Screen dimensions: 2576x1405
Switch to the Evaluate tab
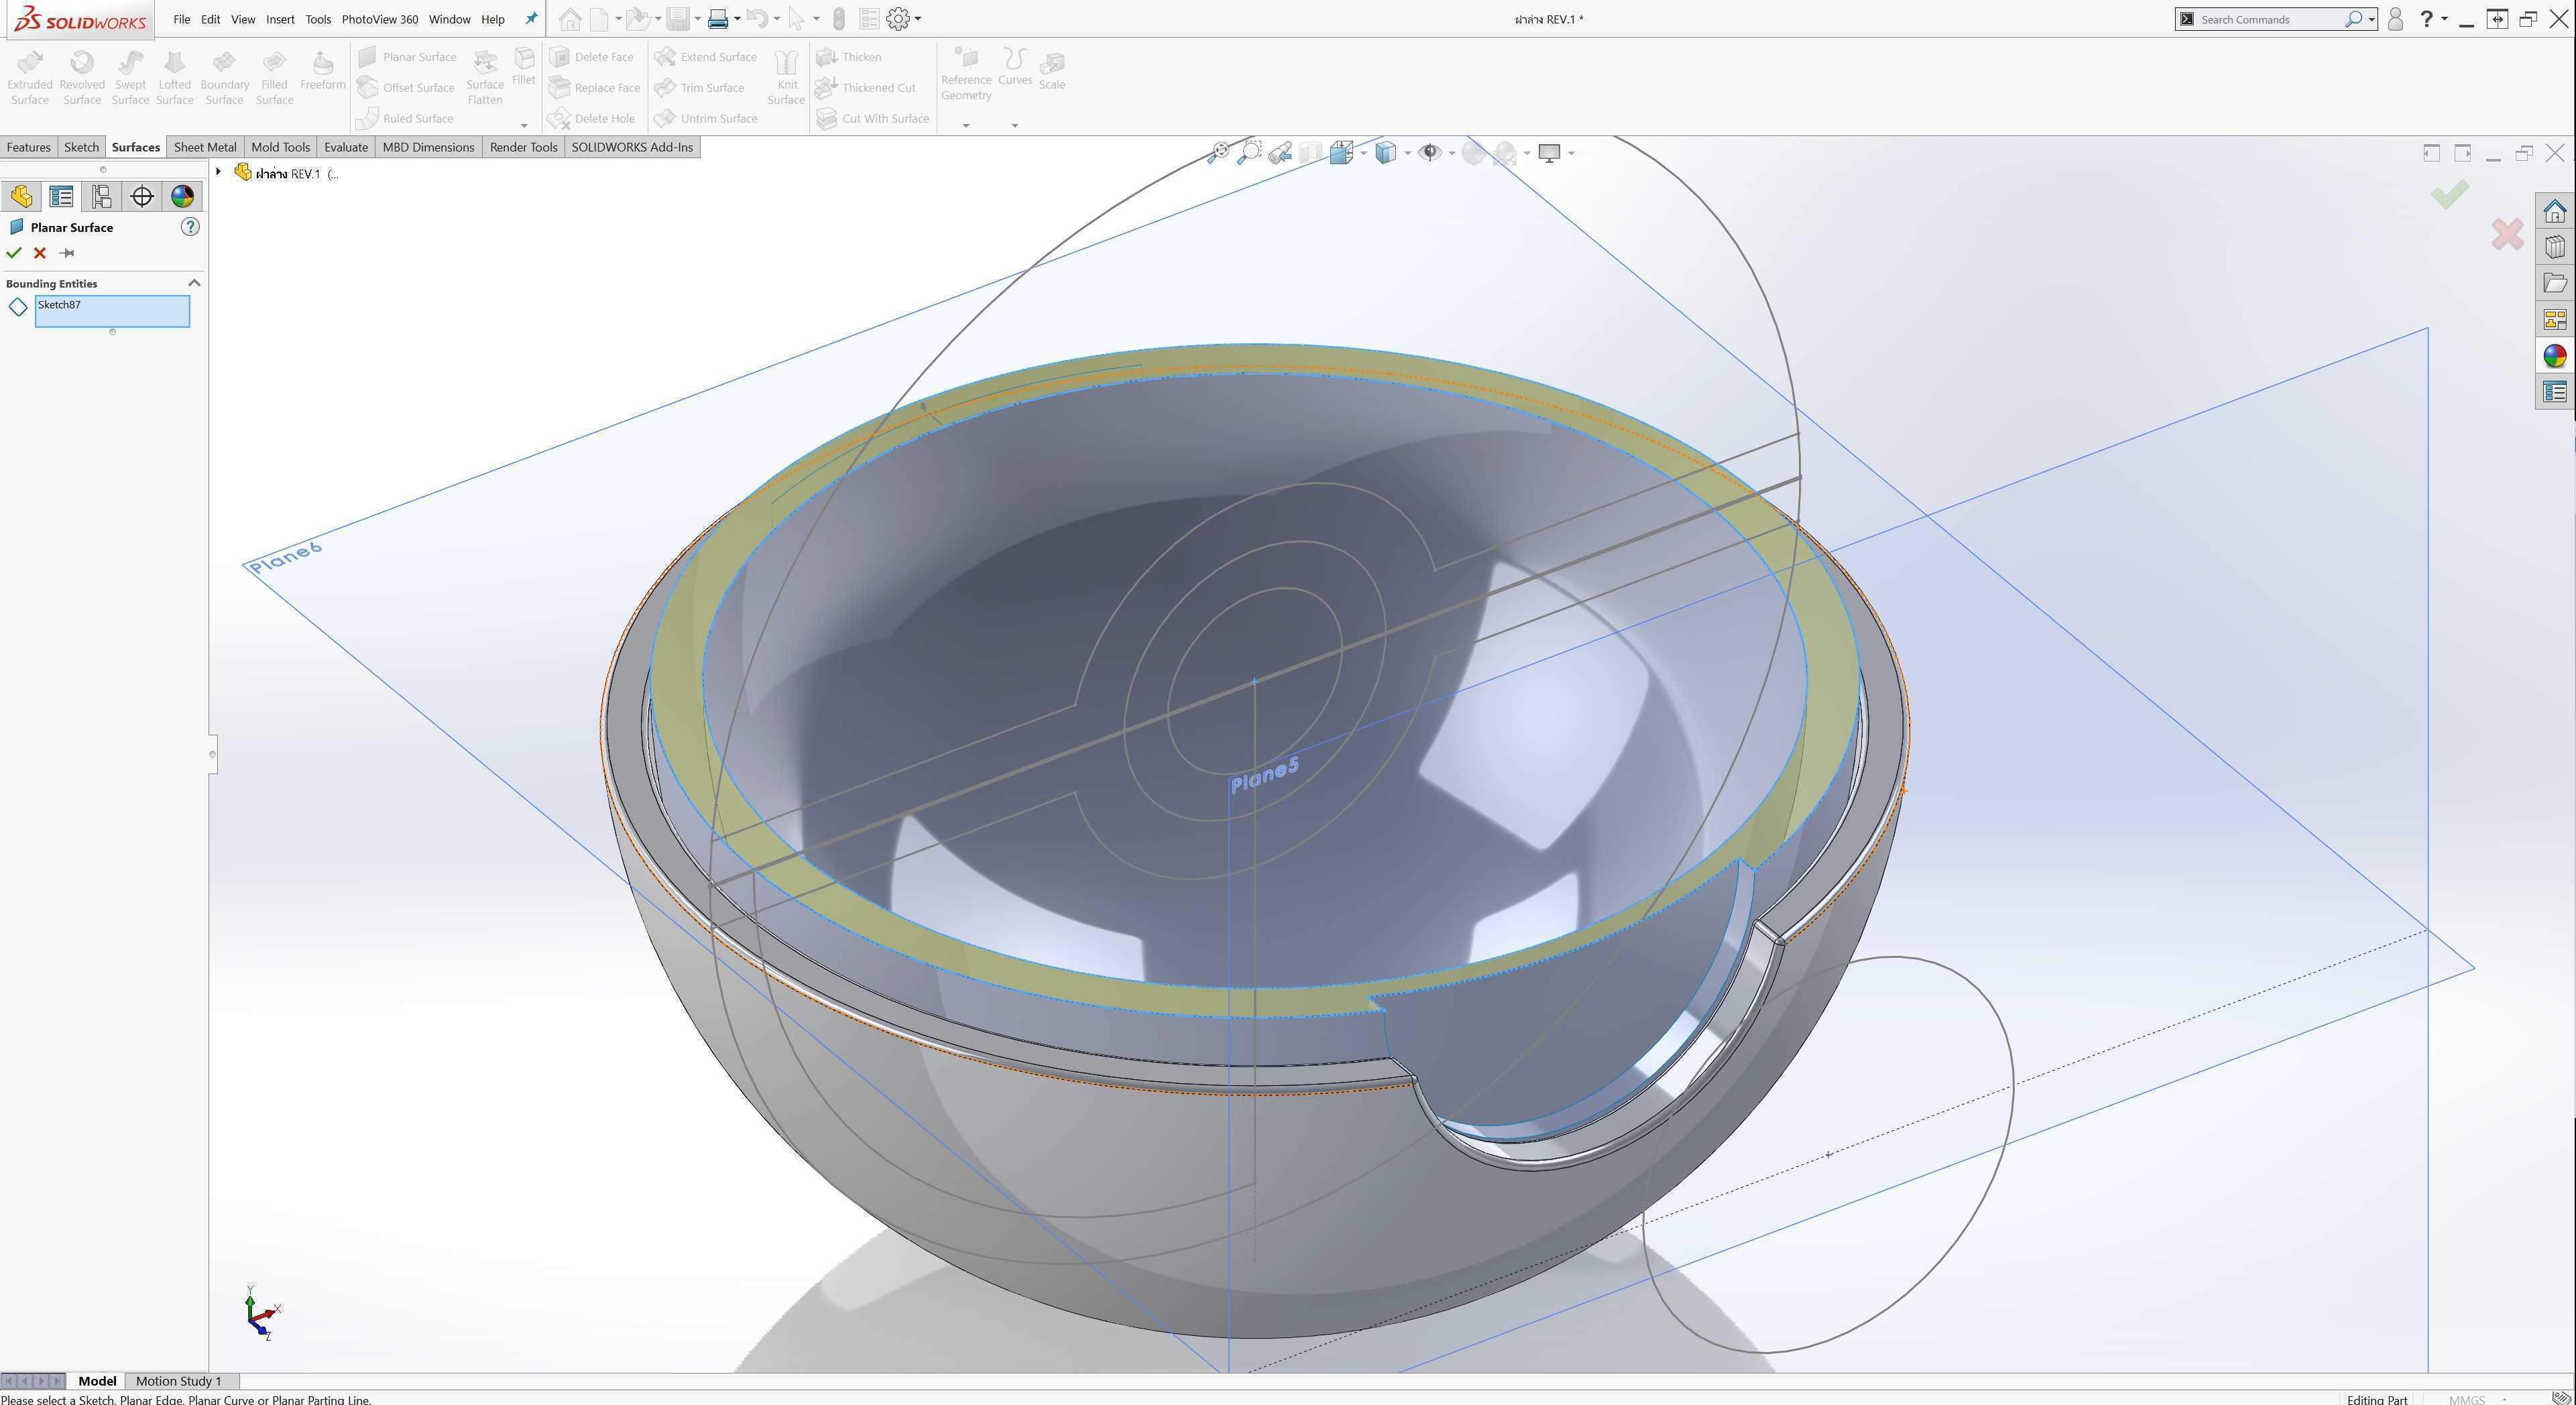pyautogui.click(x=346, y=147)
